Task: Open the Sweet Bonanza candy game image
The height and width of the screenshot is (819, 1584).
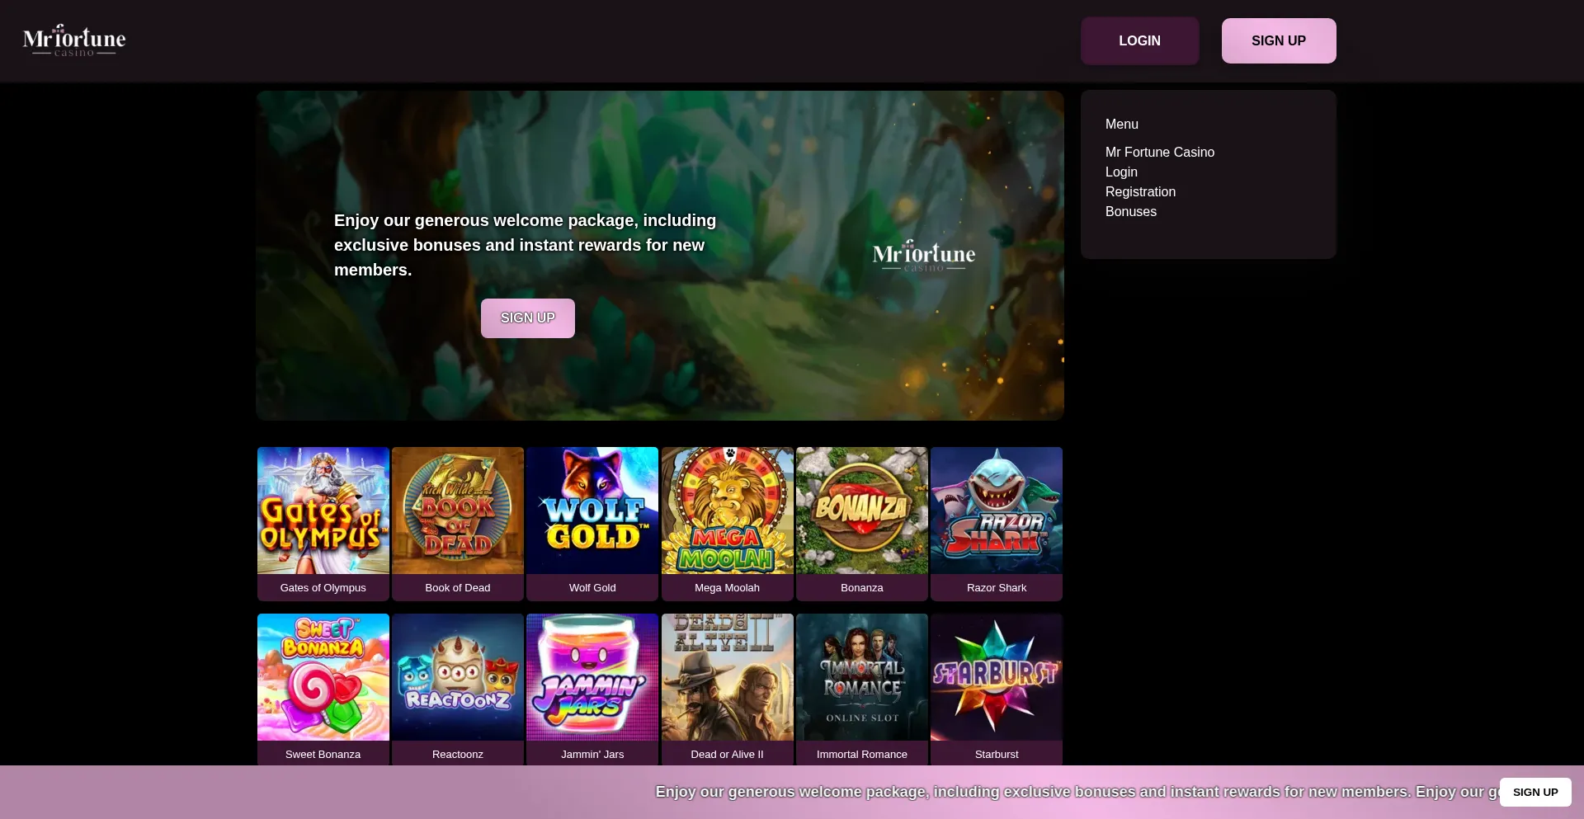Action: click(x=323, y=677)
